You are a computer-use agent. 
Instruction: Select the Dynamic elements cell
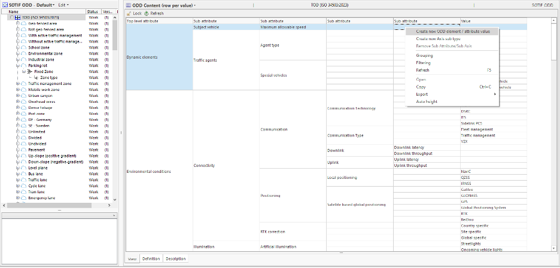coord(159,57)
